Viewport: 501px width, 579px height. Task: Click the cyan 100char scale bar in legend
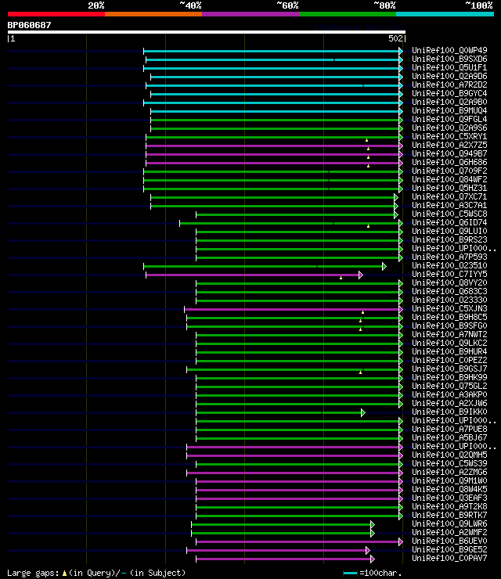click(350, 573)
